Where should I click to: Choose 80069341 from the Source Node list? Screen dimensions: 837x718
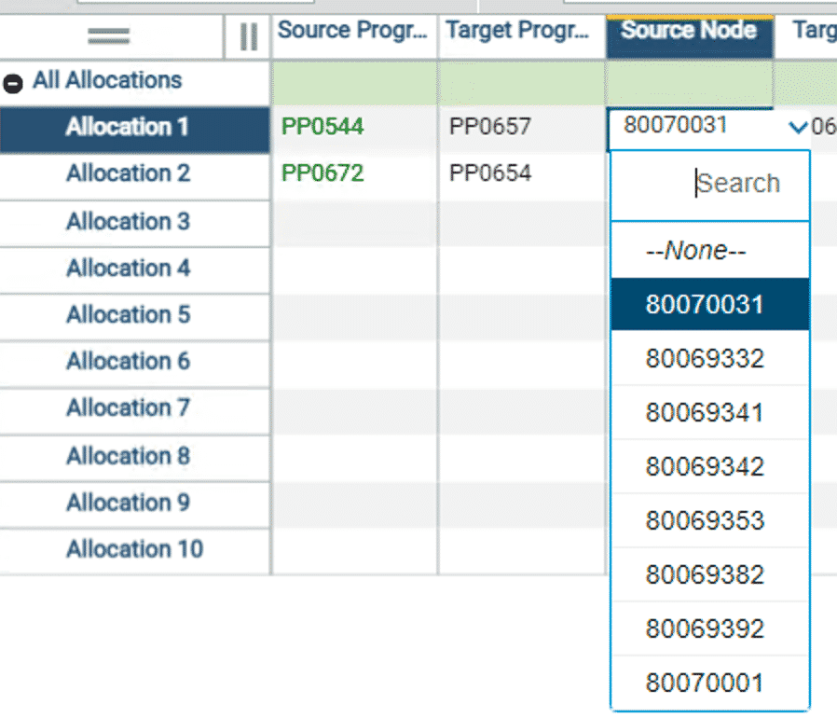click(x=709, y=411)
